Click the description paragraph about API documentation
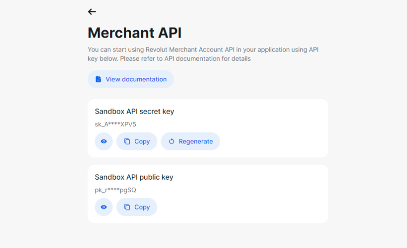Viewport: 407px width, 248px height. (x=203, y=54)
